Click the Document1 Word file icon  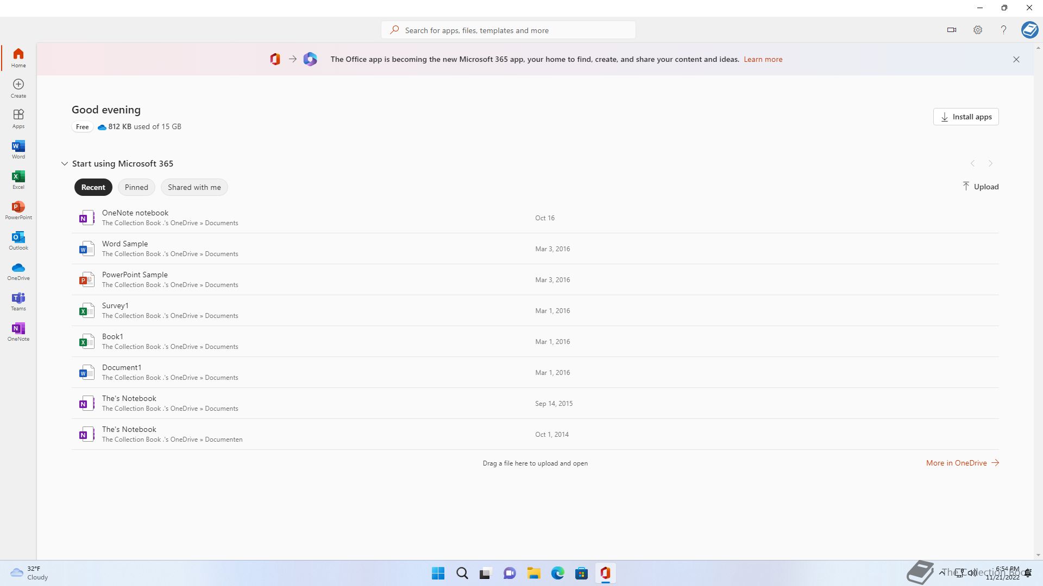pyautogui.click(x=86, y=372)
